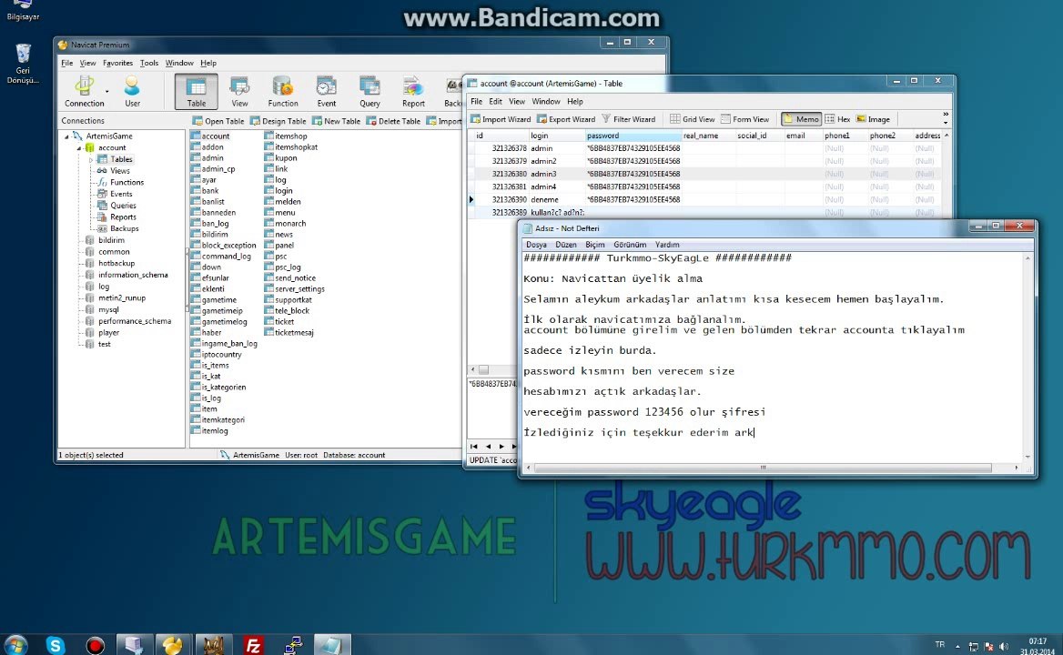This screenshot has width=1063, height=655.
Task: Go to first record navigation button
Action: (473, 447)
